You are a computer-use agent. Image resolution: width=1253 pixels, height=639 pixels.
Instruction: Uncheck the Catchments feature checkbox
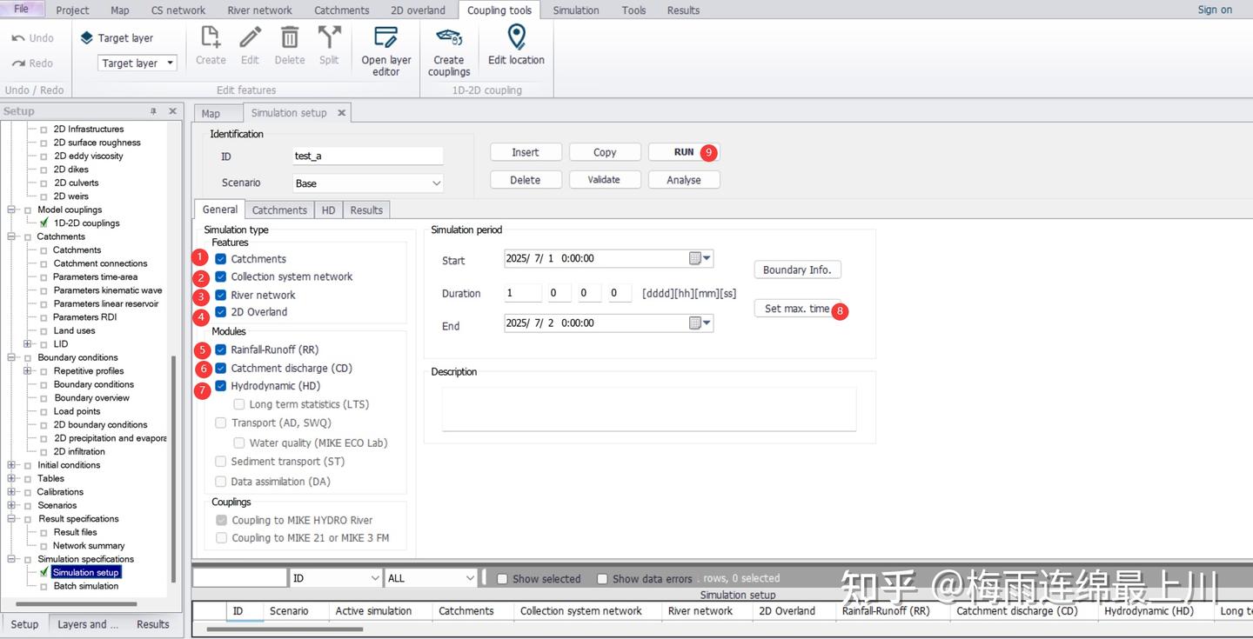pos(221,259)
